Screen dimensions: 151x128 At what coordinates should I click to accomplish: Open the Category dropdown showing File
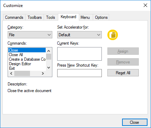[x=30, y=35]
